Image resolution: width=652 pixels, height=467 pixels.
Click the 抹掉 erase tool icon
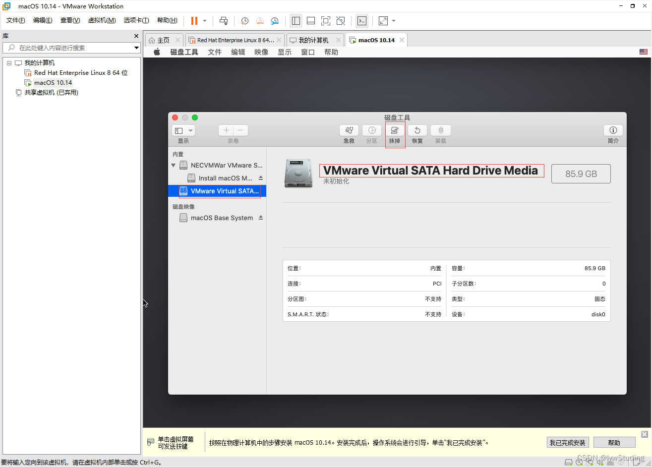click(x=395, y=130)
